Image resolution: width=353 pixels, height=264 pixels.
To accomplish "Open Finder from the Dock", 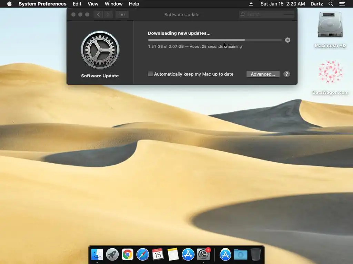I will tap(97, 254).
